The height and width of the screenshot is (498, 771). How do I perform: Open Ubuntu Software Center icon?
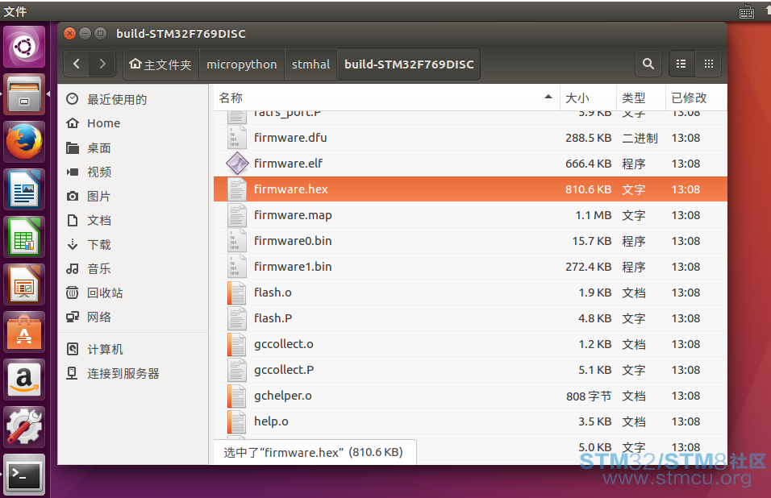(24, 333)
